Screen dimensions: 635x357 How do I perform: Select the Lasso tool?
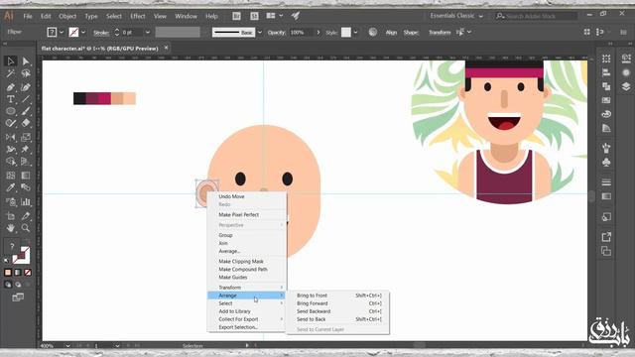26,73
